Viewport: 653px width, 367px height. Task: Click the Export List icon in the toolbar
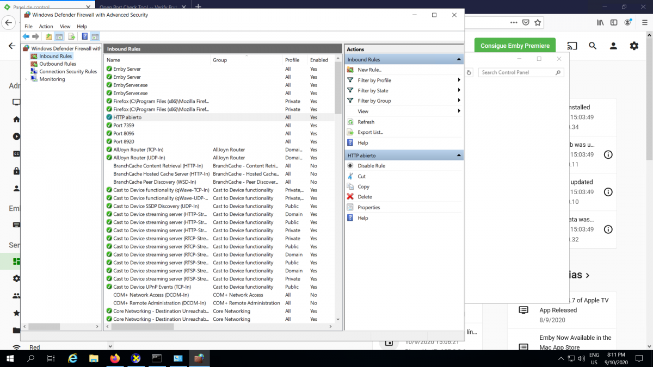tap(71, 36)
